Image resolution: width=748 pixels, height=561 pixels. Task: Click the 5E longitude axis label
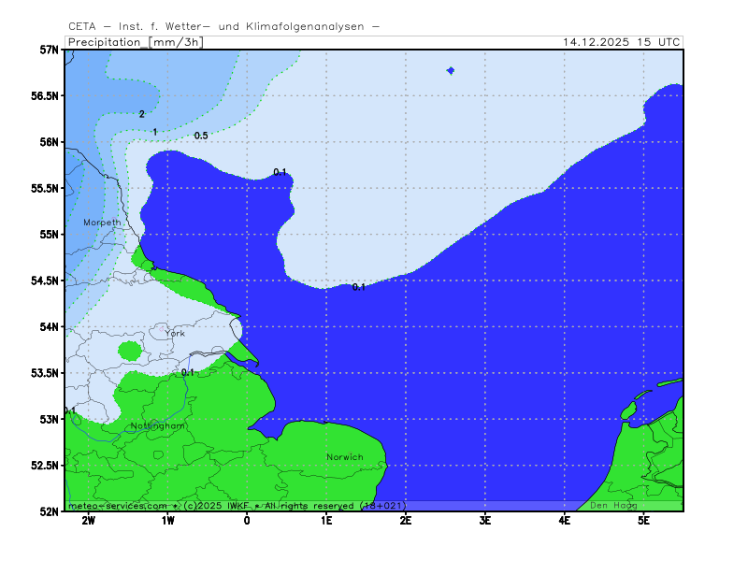[644, 520]
